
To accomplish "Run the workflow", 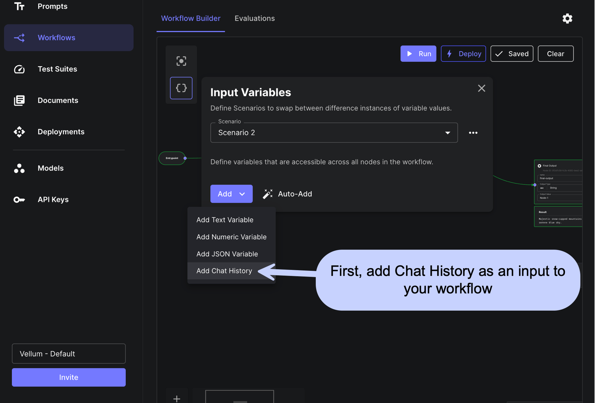I will (x=418, y=54).
